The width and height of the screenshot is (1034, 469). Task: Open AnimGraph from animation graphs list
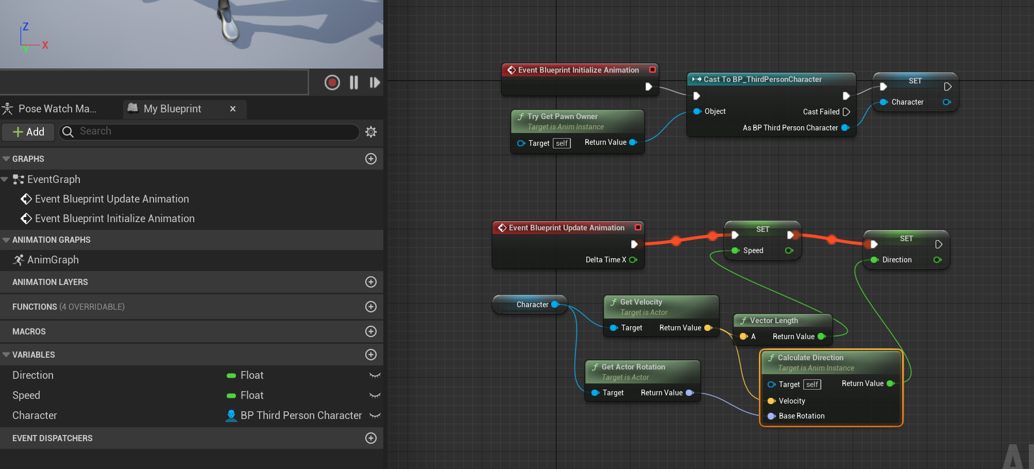pos(53,260)
